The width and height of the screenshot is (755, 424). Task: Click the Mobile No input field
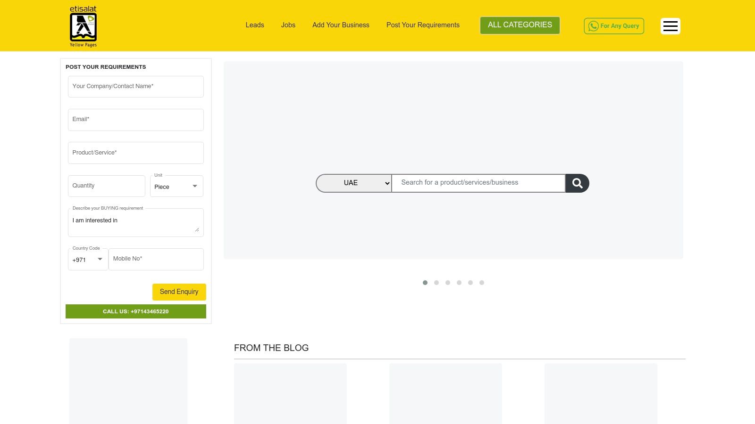(x=156, y=259)
